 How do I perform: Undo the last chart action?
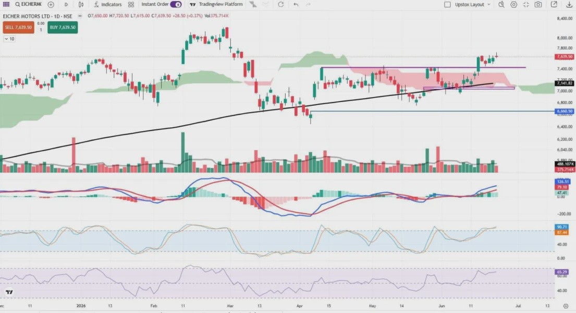[296, 4]
